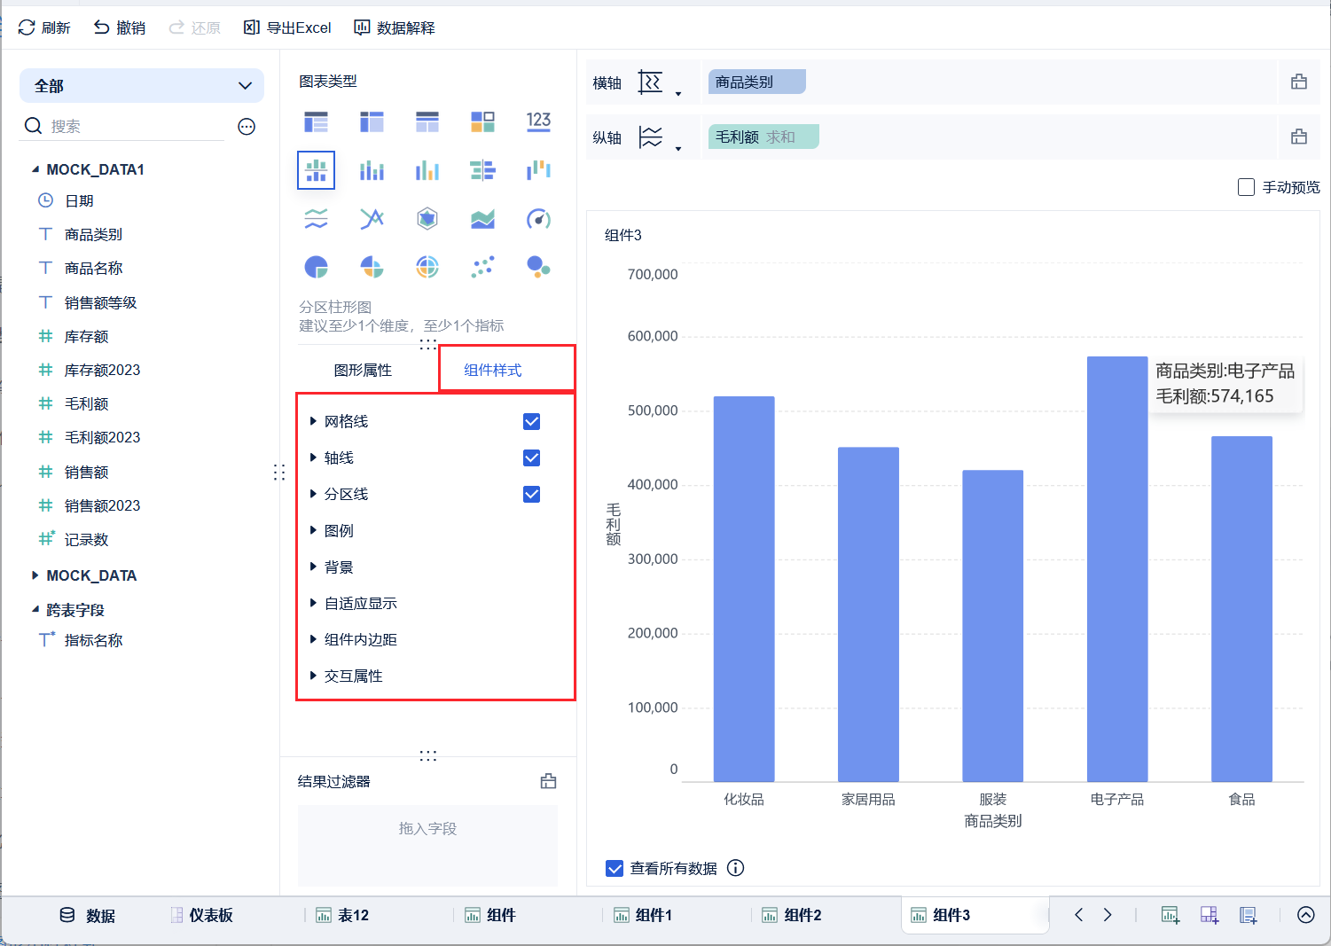This screenshot has height=946, width=1331.
Task: Choose the rose chart icon
Action: (372, 267)
